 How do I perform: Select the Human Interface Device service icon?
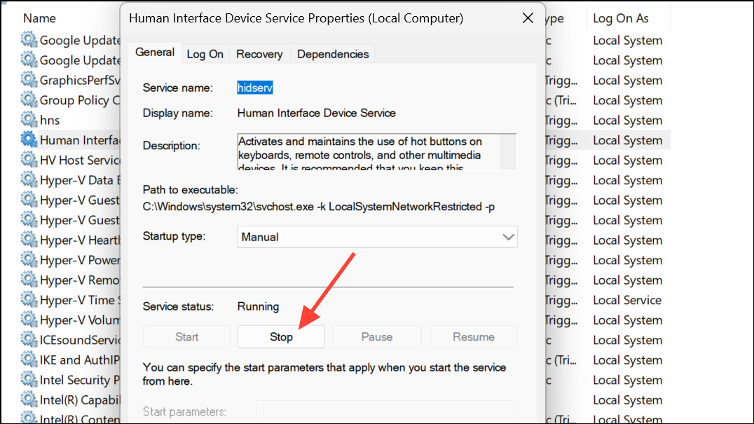tap(29, 140)
